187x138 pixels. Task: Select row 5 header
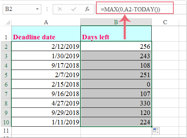point(6,74)
